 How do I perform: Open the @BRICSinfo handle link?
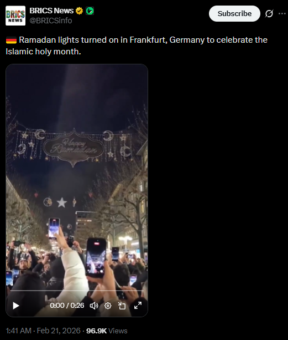coord(51,21)
